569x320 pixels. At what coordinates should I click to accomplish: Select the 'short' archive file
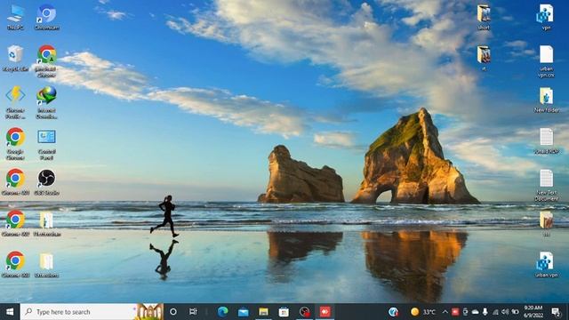click(484, 17)
